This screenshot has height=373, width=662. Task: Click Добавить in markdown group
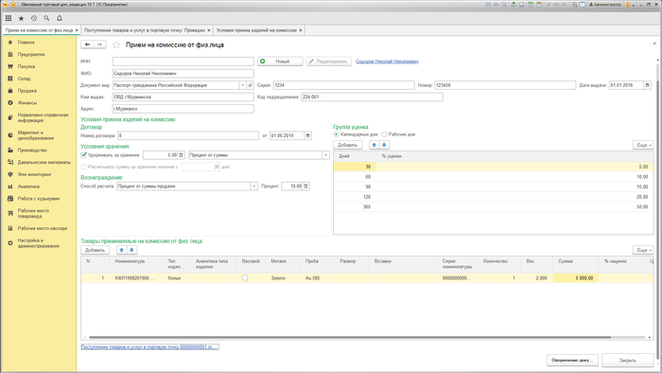pyautogui.click(x=347, y=145)
